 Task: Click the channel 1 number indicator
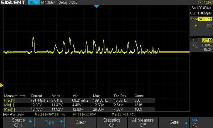coord(194,40)
